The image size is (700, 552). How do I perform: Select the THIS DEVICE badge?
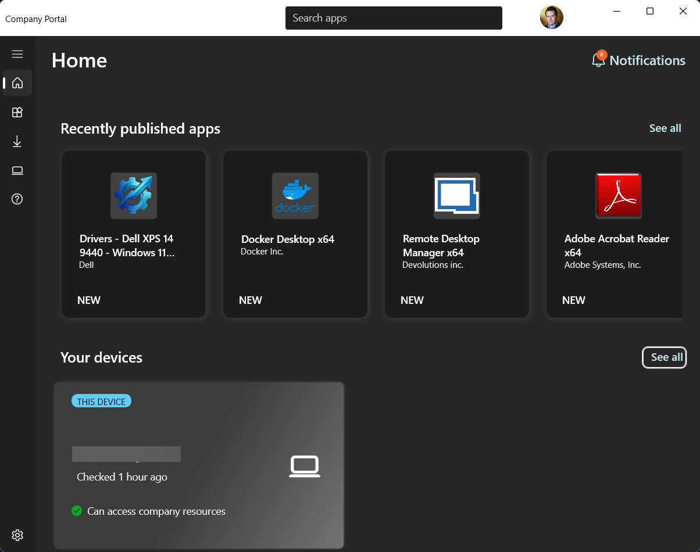(101, 402)
